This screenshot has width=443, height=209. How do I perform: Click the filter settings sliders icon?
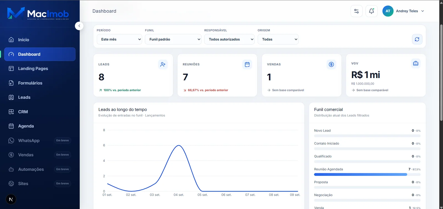click(x=356, y=11)
